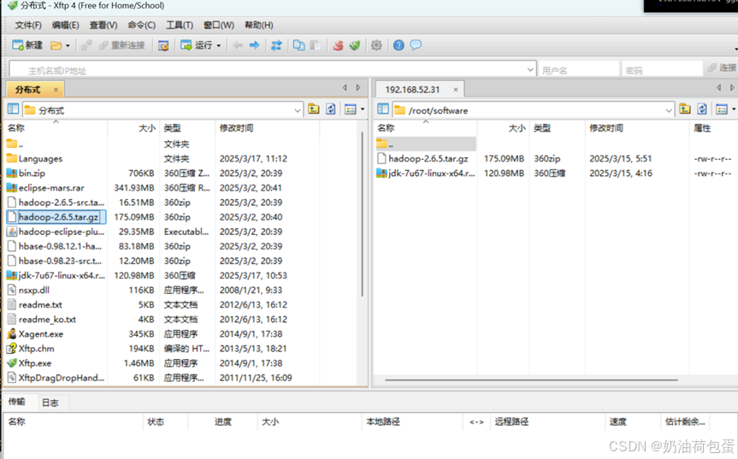The width and height of the screenshot is (738, 459).
Task: Click the grey back arrow in the toolbar
Action: (238, 45)
